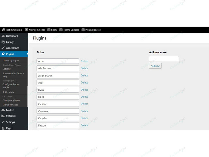The width and height of the screenshot is (209, 157).
Task: Click the Settings wrench icon
Action: [3, 122]
